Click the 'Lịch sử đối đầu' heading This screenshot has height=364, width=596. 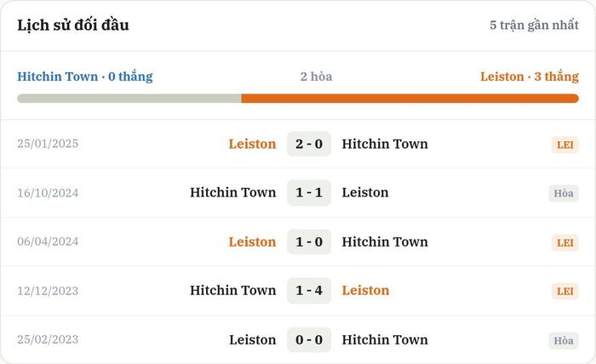point(73,25)
